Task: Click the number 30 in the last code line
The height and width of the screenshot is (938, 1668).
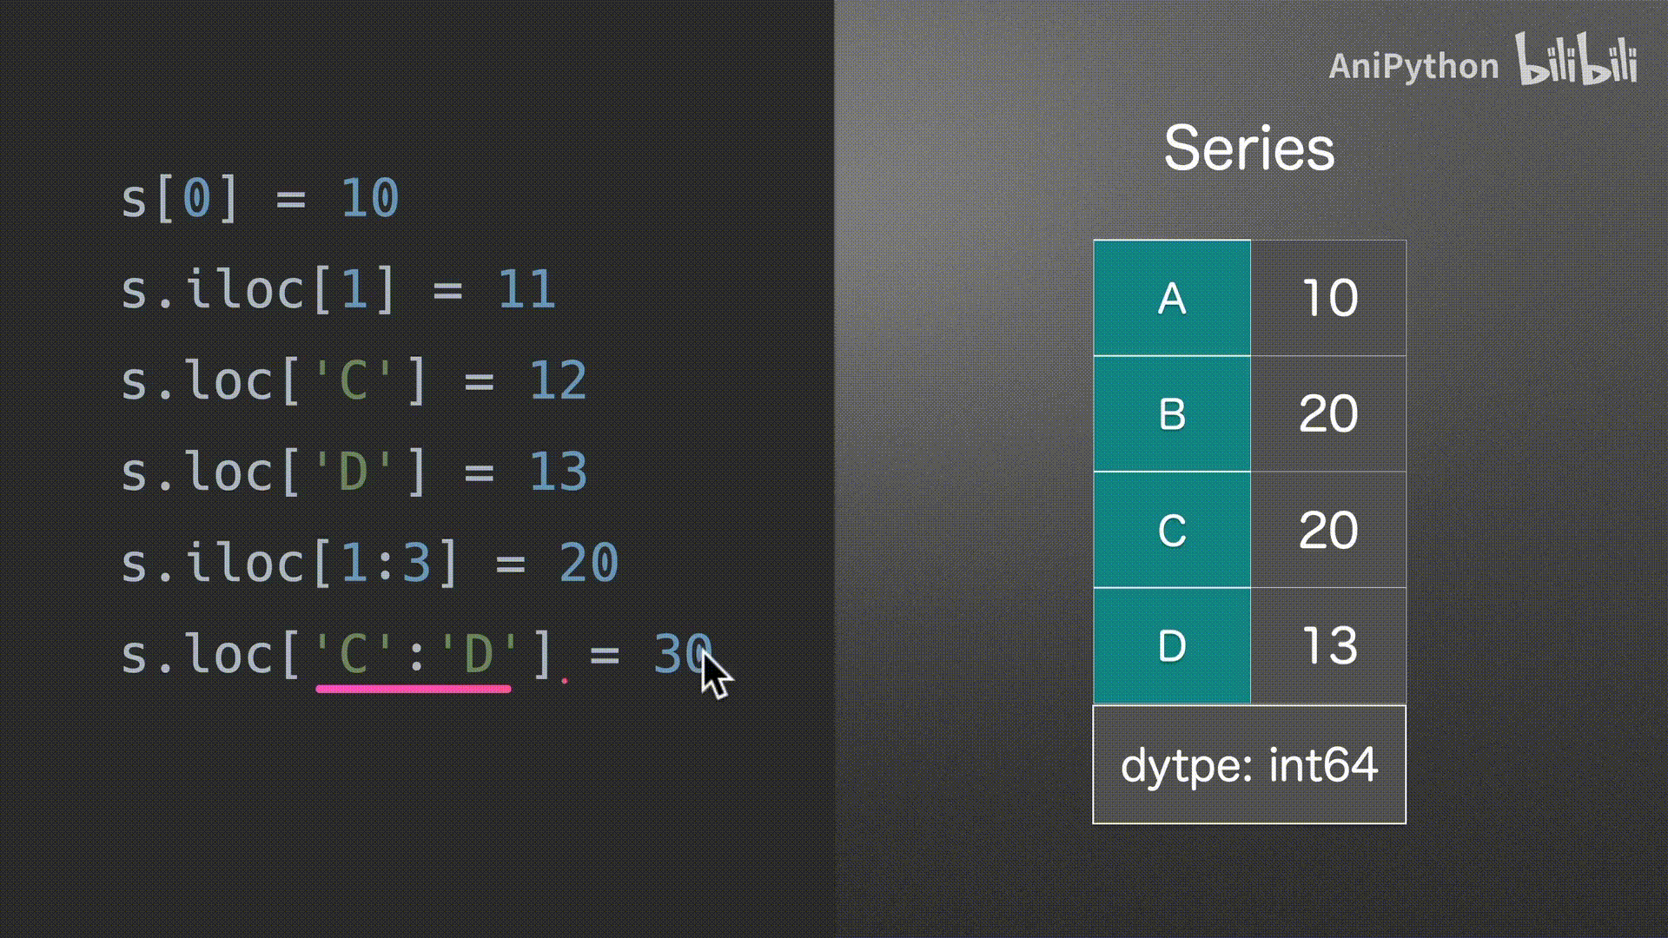Action: [681, 654]
